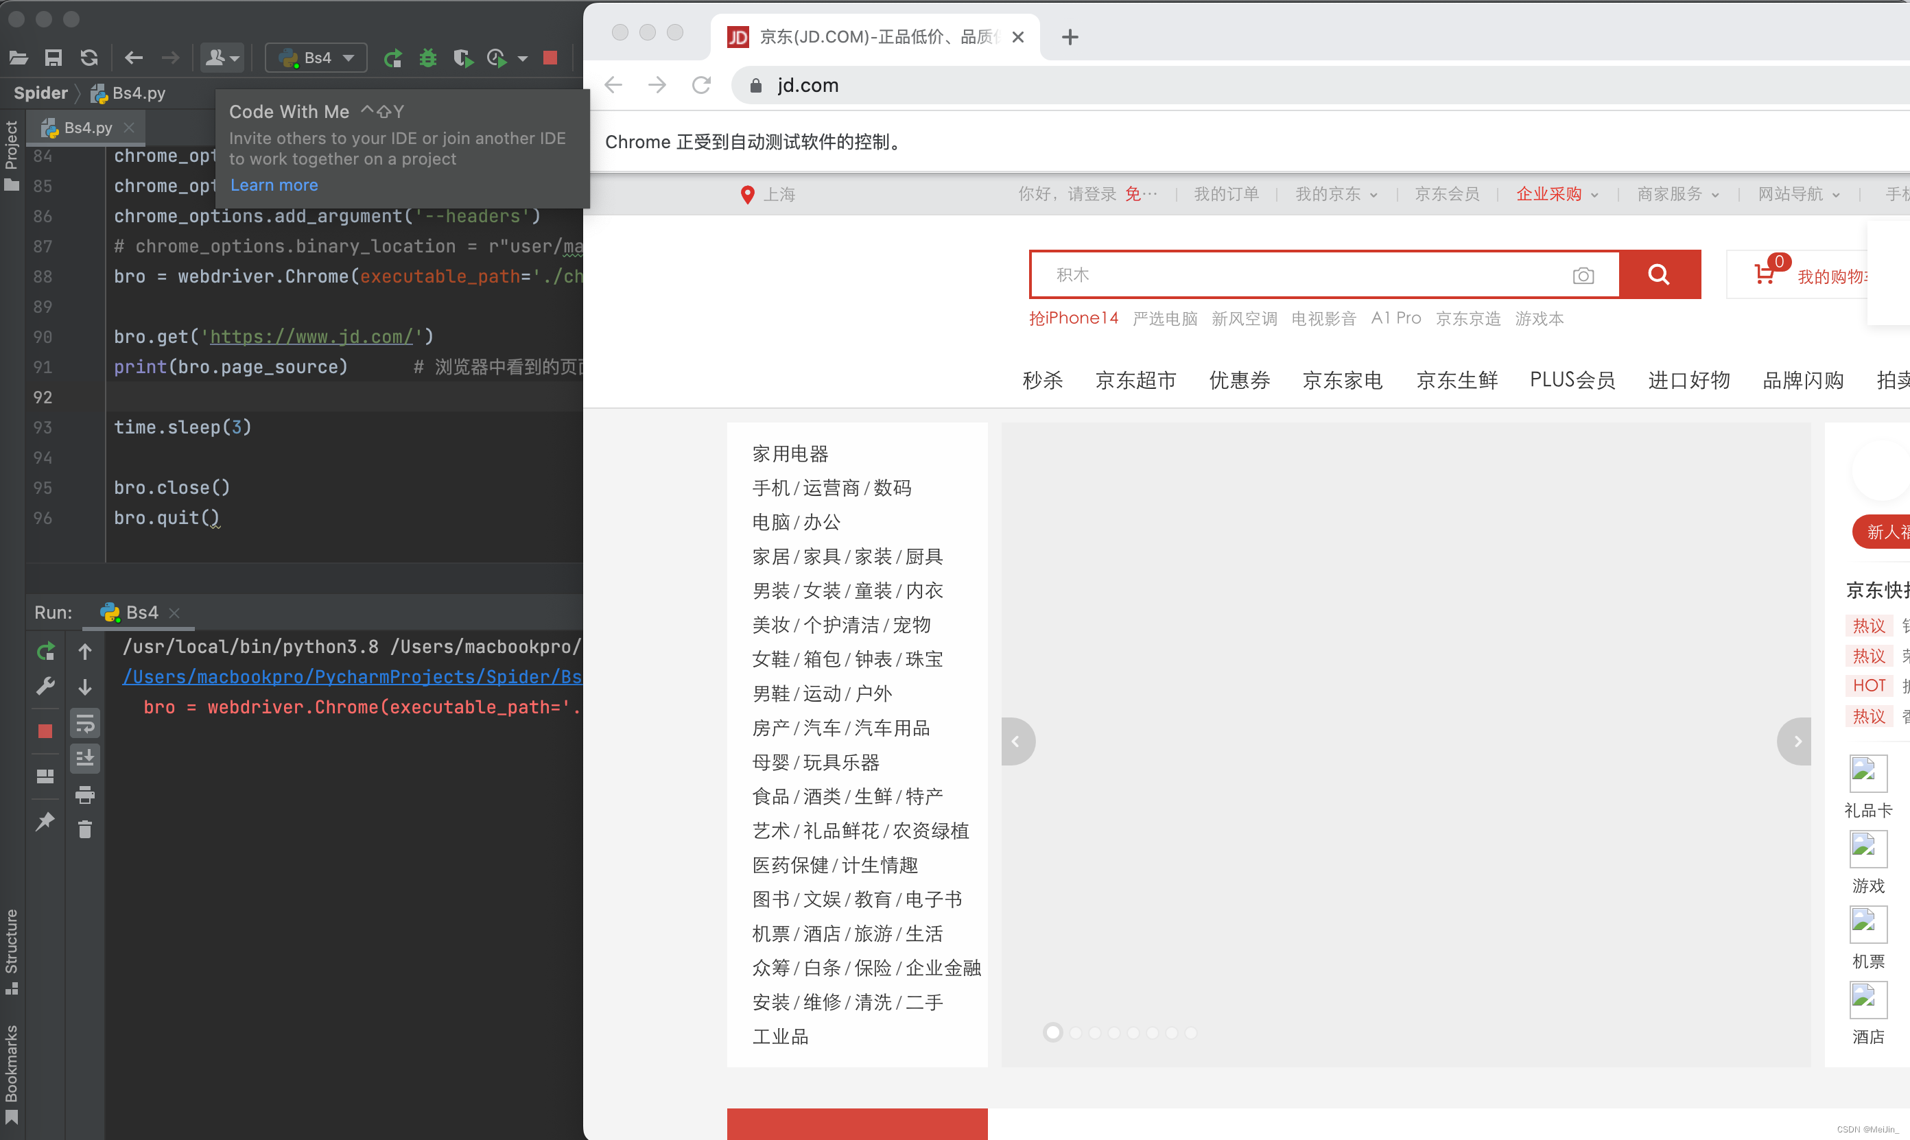Screen dimensions: 1910x1140
Task: Click the Up the stack trace arrow
Action: (x=85, y=652)
